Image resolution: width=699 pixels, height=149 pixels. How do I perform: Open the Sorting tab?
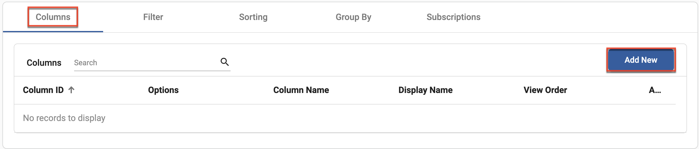[x=253, y=17]
